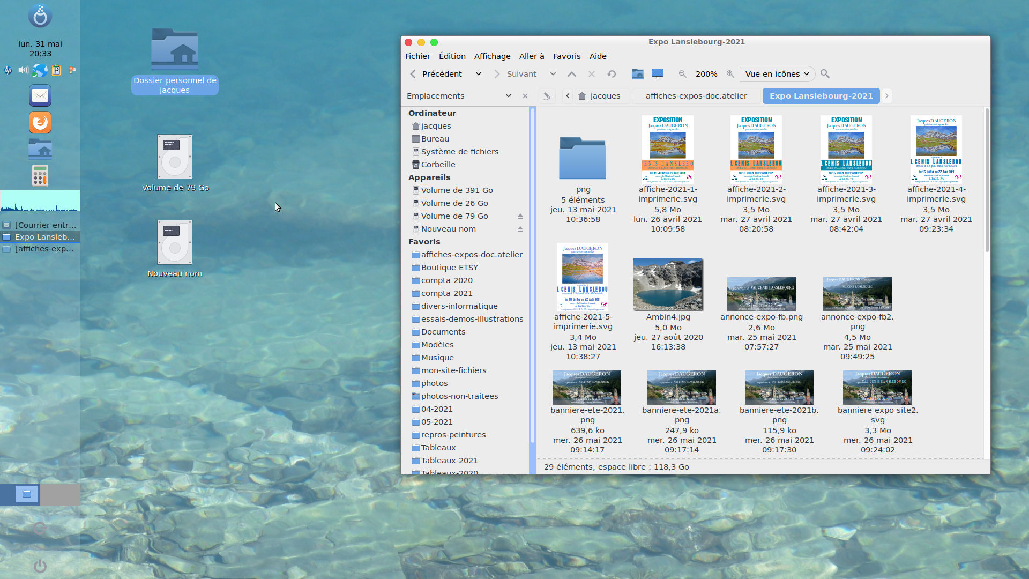Open home folder via toolbar icon
The image size is (1029, 579).
point(637,74)
